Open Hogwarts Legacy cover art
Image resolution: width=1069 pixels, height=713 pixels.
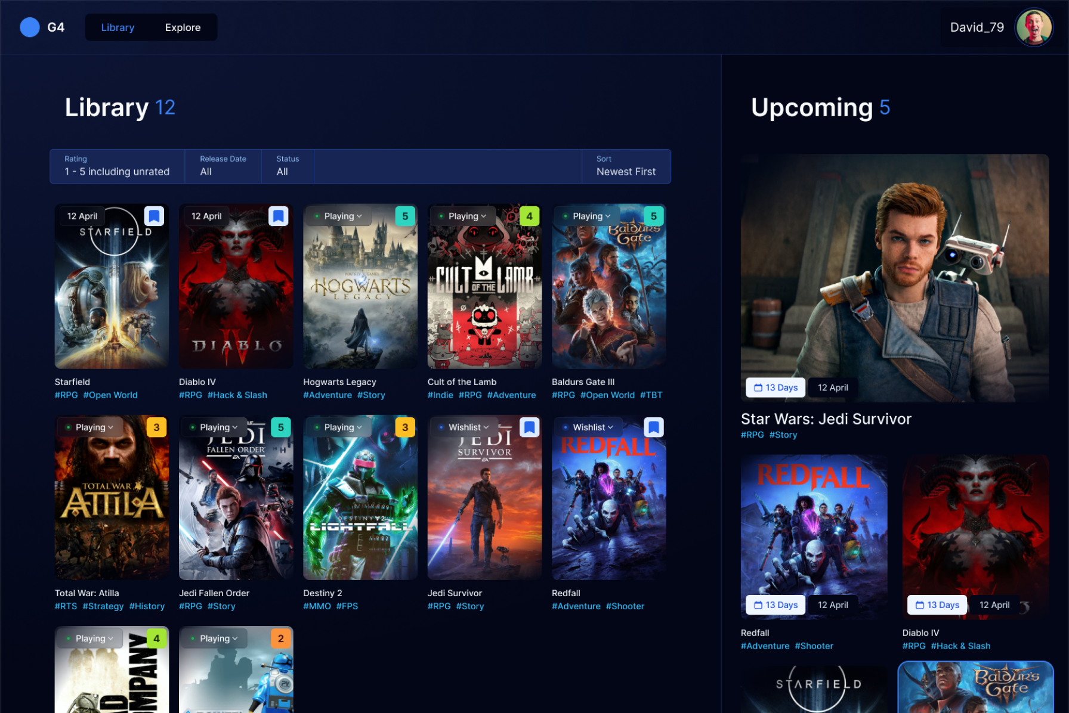(x=360, y=286)
